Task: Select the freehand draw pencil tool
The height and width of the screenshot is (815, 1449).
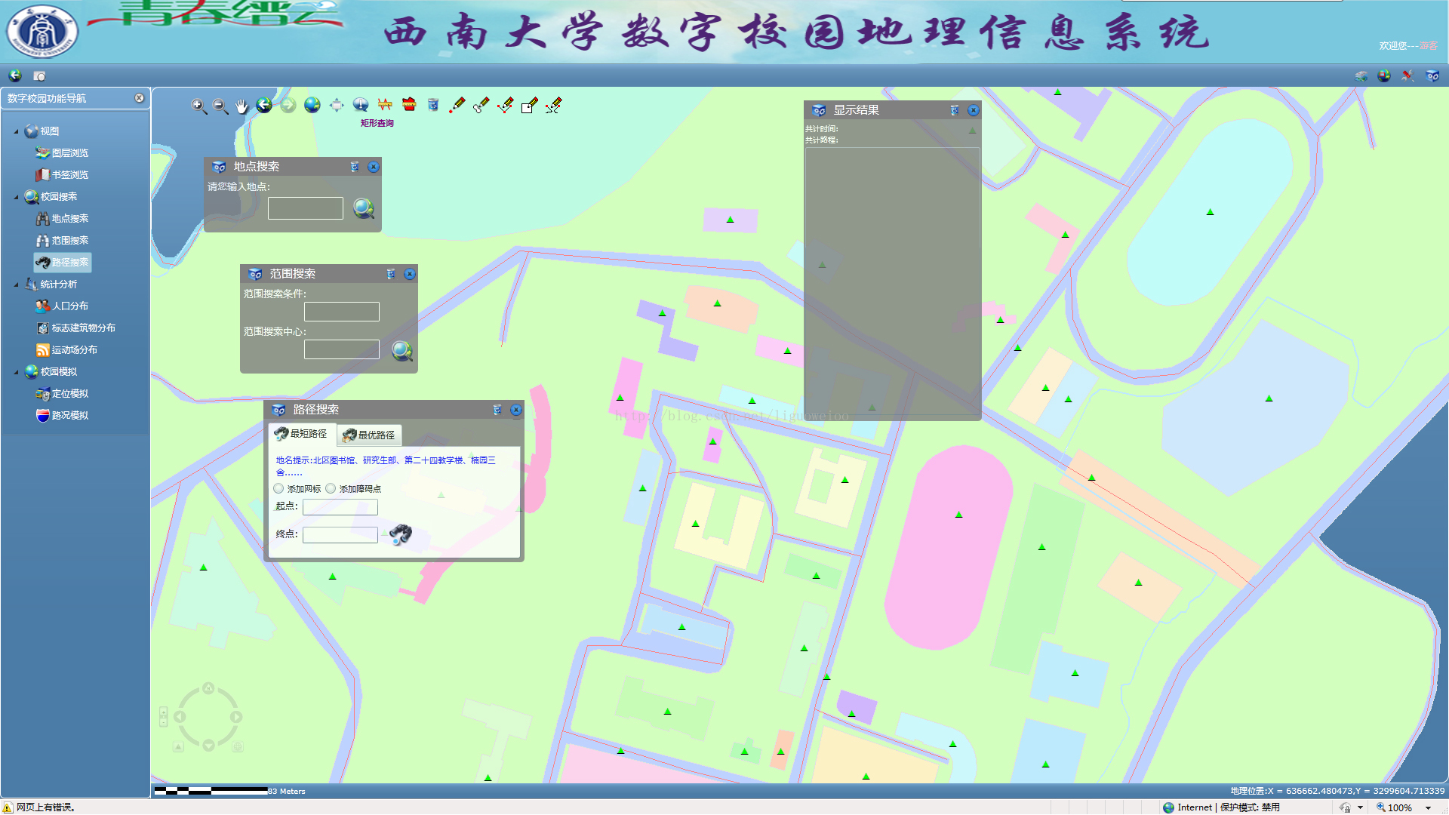Action: tap(554, 105)
